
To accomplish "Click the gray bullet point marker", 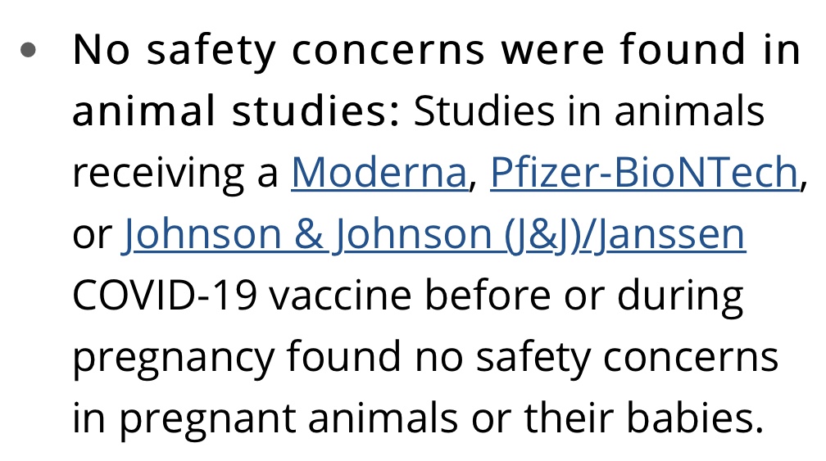I will coord(30,50).
